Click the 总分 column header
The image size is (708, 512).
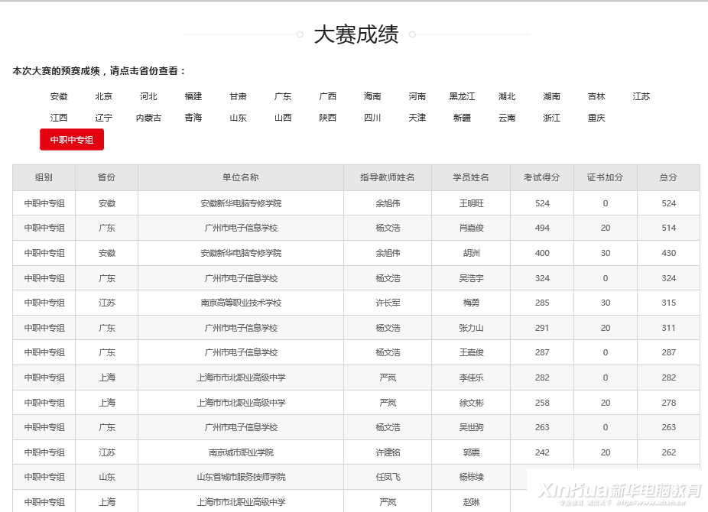(668, 177)
